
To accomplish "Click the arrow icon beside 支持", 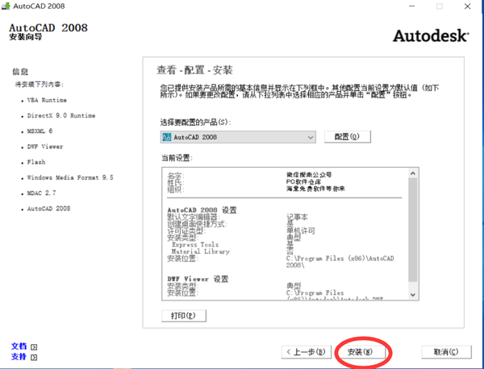I will [x=34, y=358].
